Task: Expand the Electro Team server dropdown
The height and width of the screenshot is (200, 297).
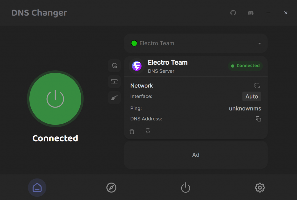Action: [x=196, y=43]
